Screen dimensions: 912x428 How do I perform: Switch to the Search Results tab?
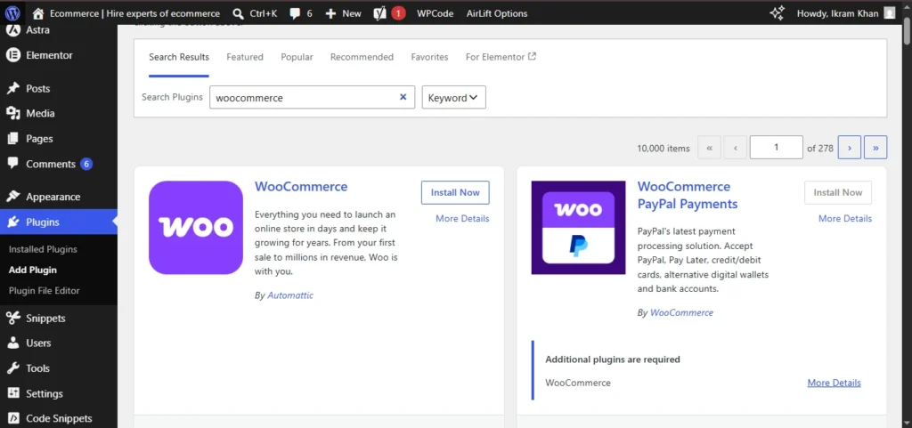coord(178,57)
